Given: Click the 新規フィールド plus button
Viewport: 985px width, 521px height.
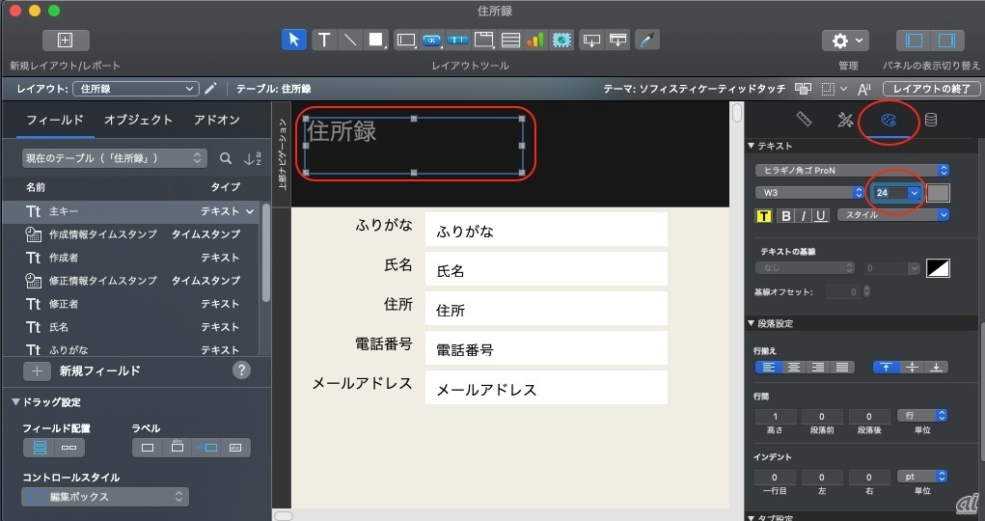Looking at the screenshot, I should coord(37,370).
